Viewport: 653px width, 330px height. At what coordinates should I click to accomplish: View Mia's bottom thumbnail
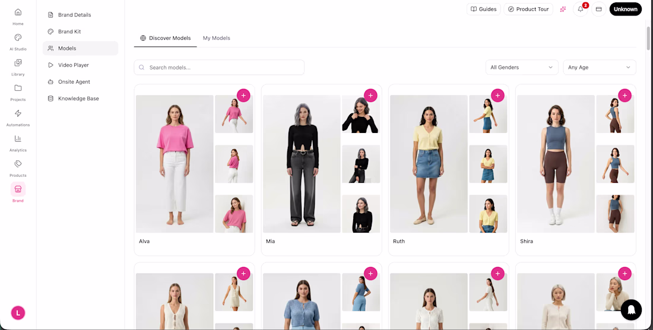point(361,214)
